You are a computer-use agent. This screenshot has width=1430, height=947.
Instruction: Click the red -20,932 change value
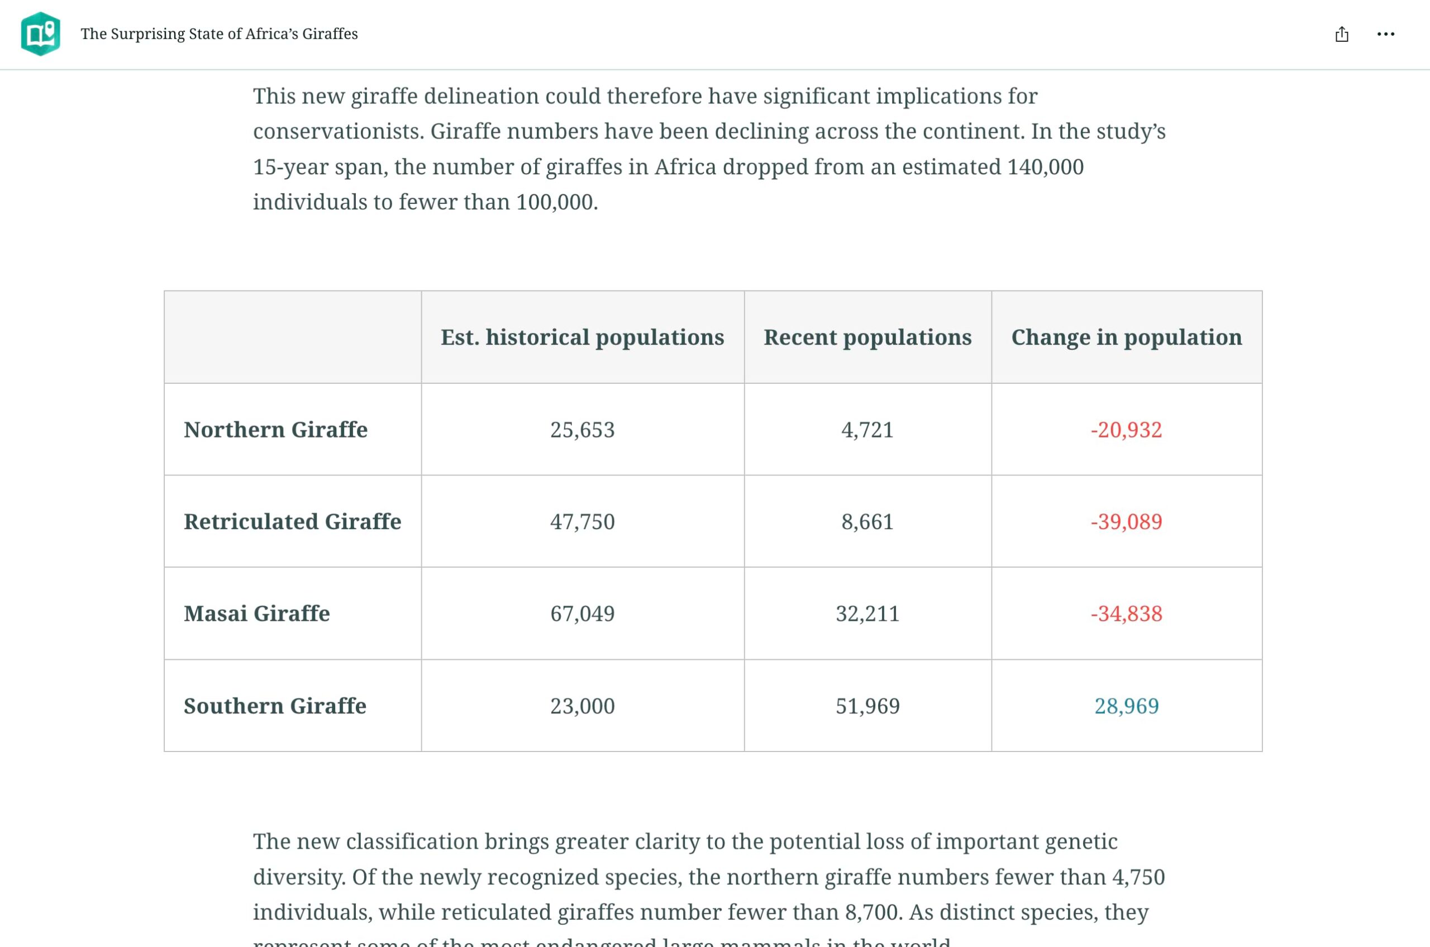pos(1126,430)
